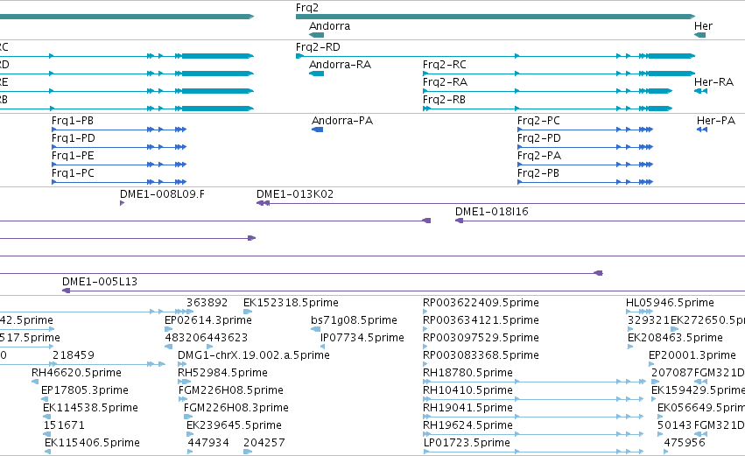Click the 363892 feature label
This screenshot has width=745, height=456.
(x=207, y=303)
